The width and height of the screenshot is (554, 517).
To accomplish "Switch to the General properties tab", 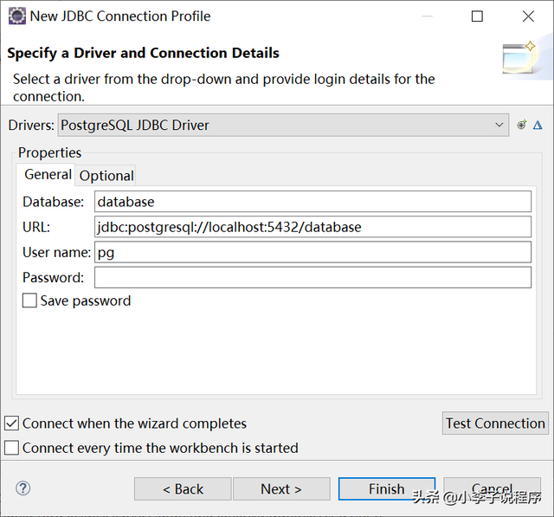I will tap(48, 175).
